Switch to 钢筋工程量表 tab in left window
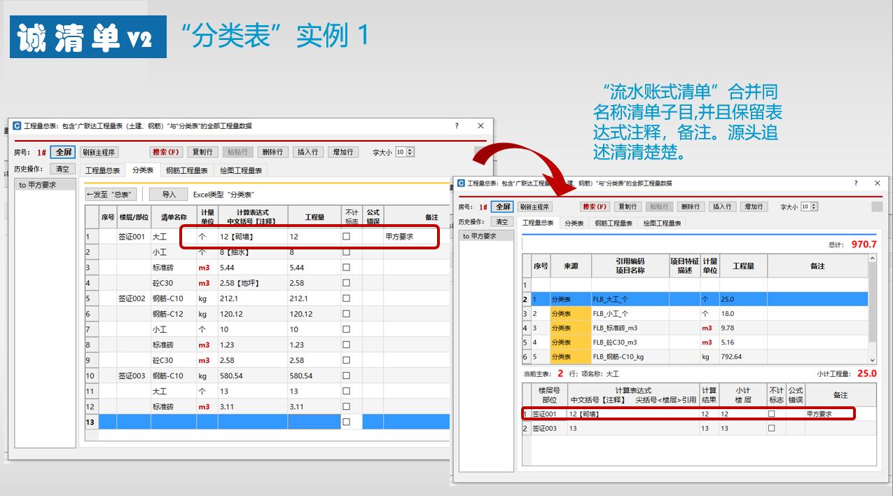893x496 pixels. tap(186, 170)
